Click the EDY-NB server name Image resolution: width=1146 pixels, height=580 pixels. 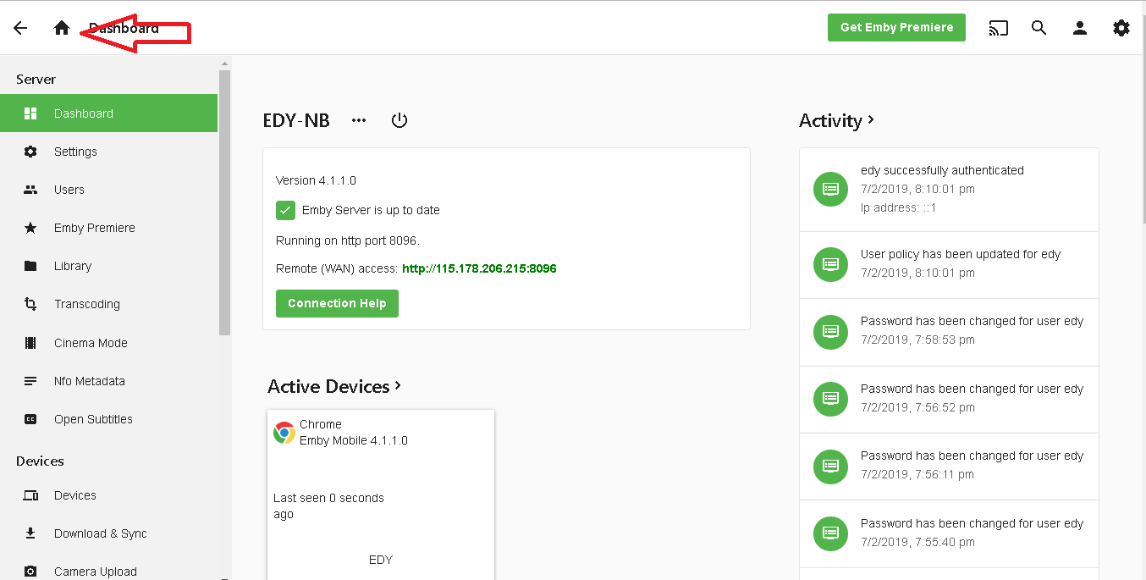tap(296, 120)
